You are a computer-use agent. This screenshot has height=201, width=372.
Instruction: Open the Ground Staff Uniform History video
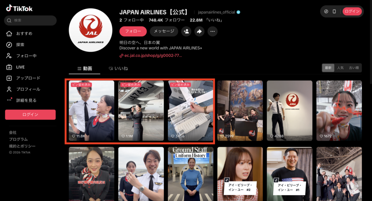pos(190,174)
